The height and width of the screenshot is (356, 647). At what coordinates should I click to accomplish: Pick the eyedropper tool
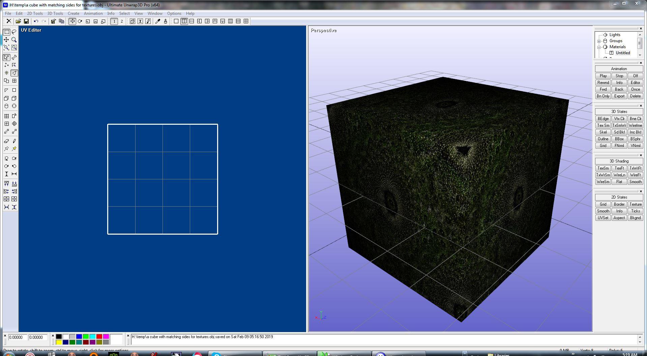[x=157, y=21]
